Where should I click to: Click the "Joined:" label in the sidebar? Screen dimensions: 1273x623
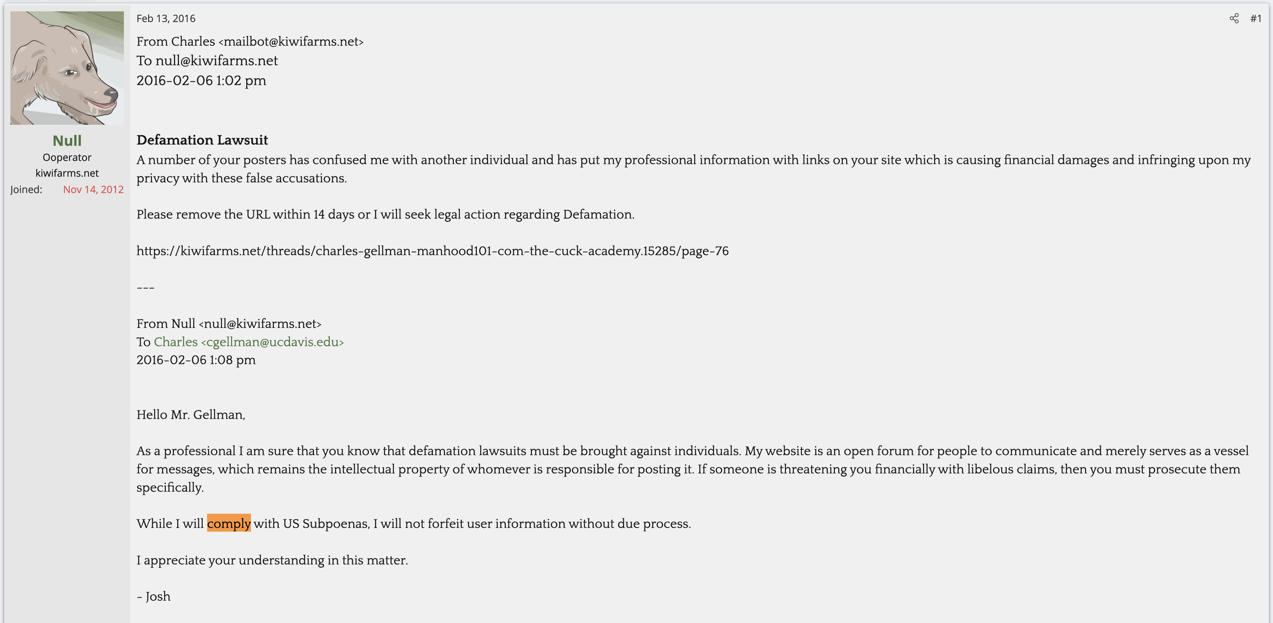tap(26, 190)
